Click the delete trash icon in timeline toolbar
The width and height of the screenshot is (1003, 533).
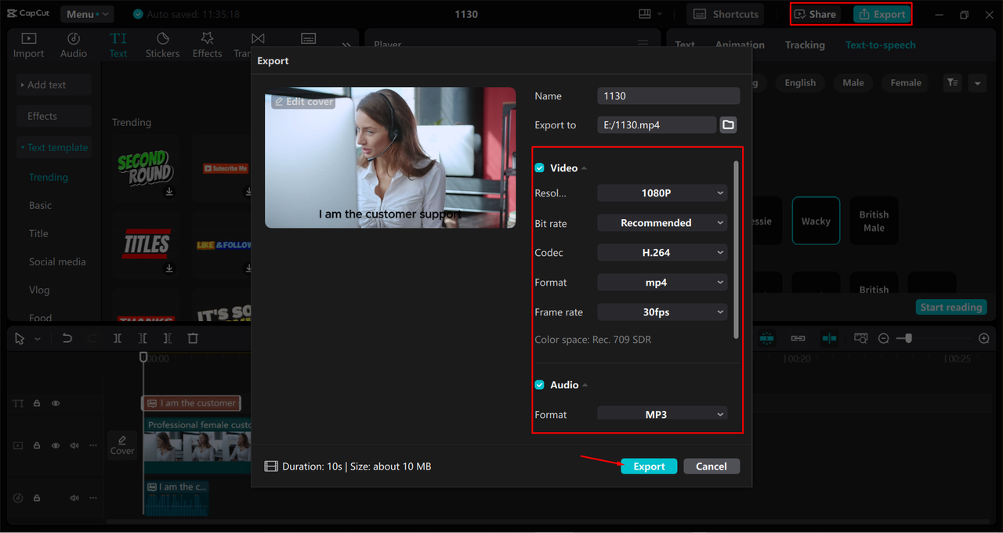193,338
